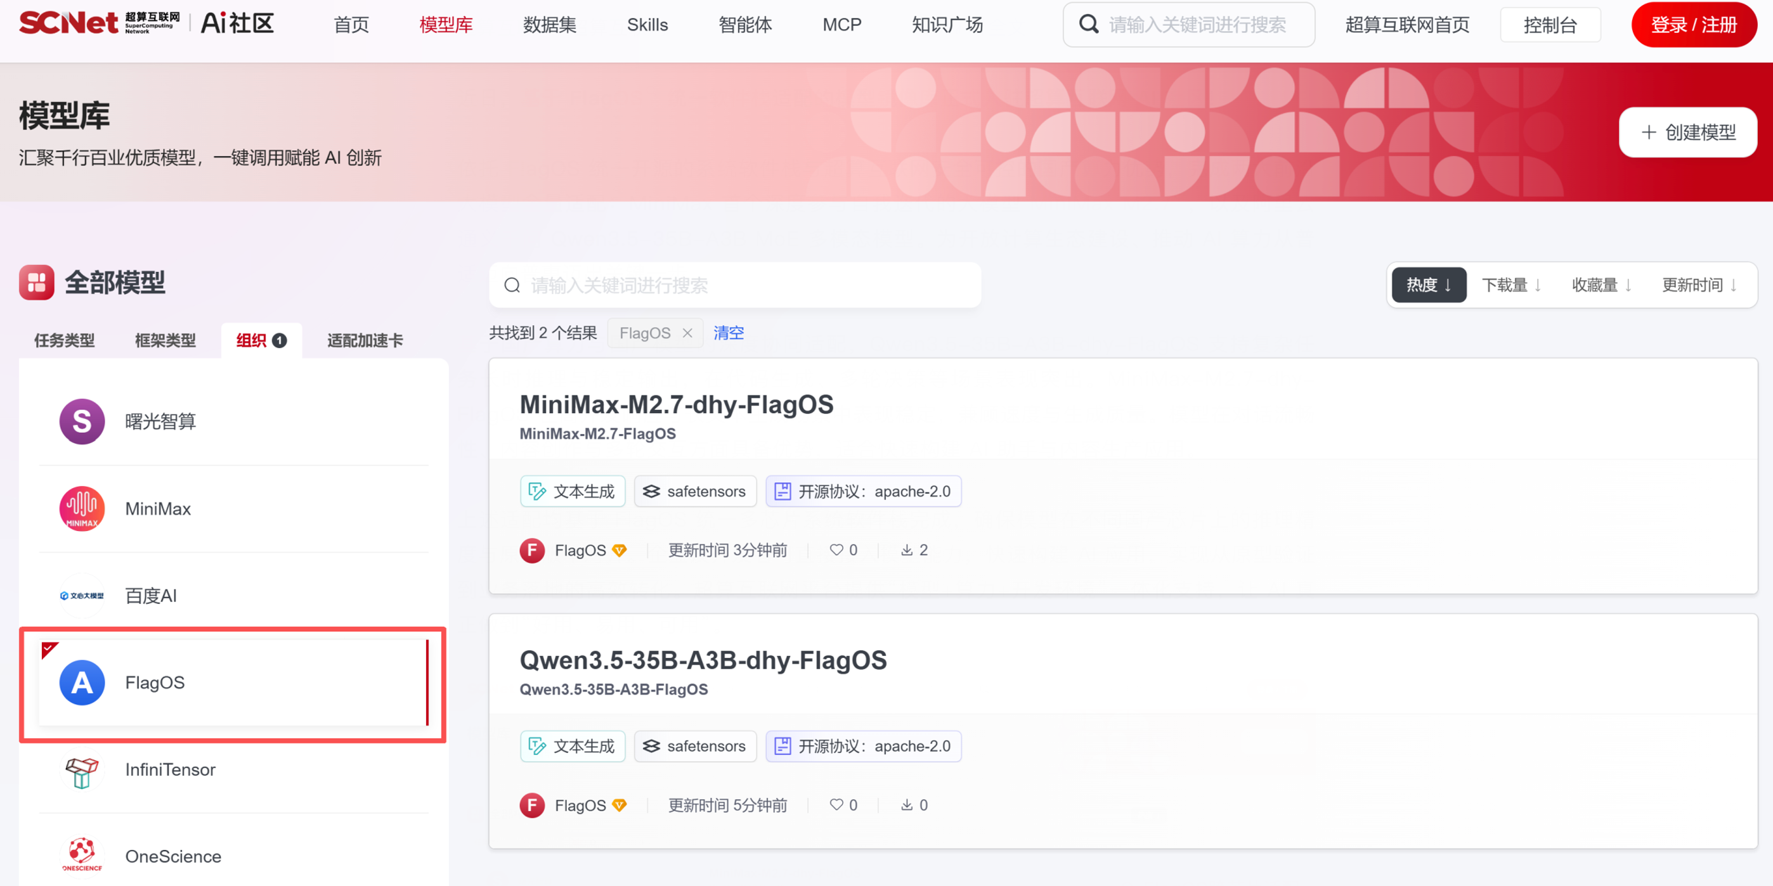Open 智能体 in navigation
1773x886 pixels.
pos(745,25)
